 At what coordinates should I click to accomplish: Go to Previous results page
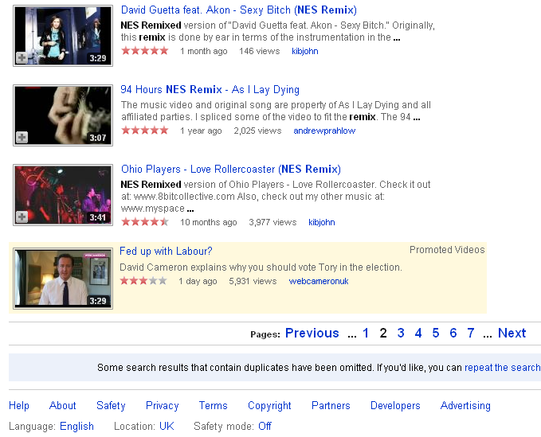312,334
